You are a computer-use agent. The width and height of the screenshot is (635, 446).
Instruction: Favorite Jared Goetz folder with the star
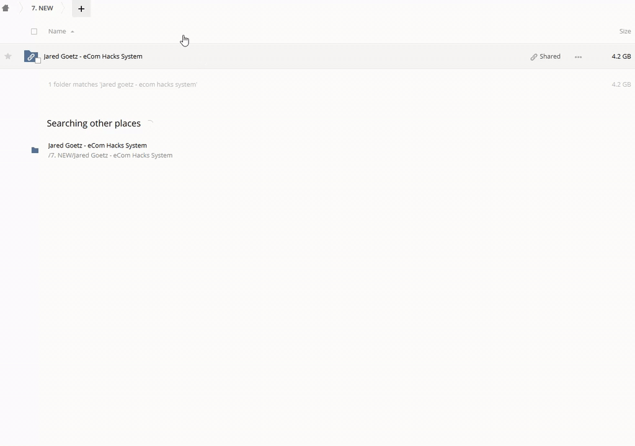(x=8, y=56)
